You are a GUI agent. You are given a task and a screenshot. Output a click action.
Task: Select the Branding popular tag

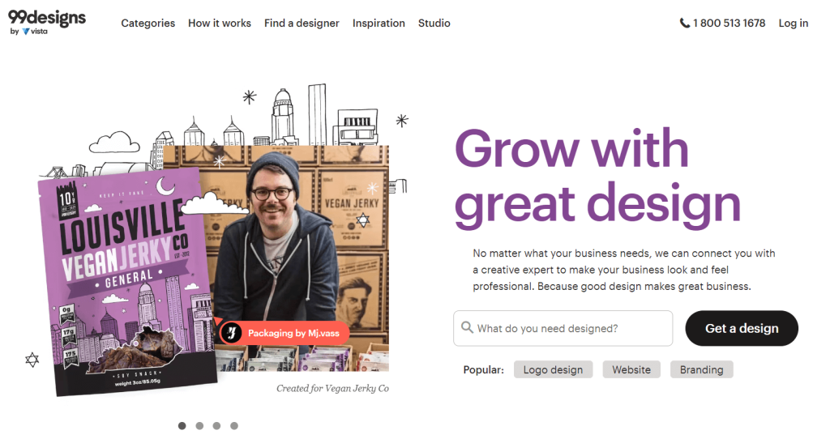tap(701, 369)
